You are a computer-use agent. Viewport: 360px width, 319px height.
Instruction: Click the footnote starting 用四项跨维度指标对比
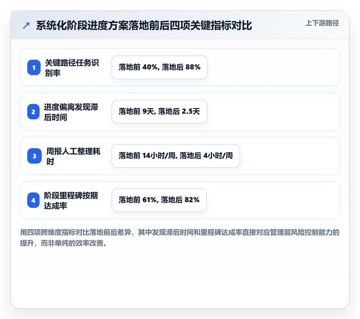tap(180, 238)
